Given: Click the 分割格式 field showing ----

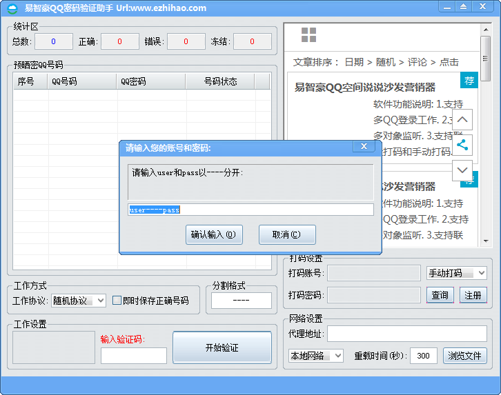Looking at the screenshot, I should [242, 301].
